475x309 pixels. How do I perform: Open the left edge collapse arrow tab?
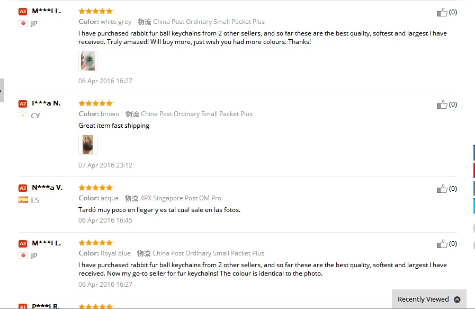[2, 91]
